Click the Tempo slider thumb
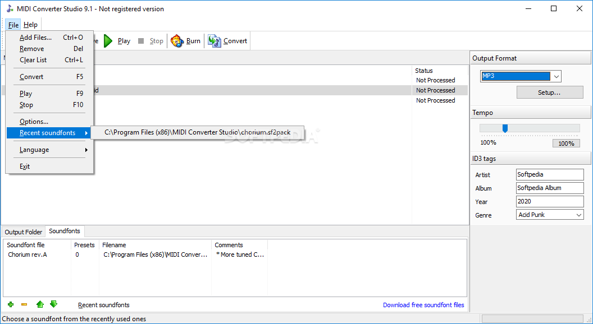This screenshot has height=324, width=593. (505, 129)
